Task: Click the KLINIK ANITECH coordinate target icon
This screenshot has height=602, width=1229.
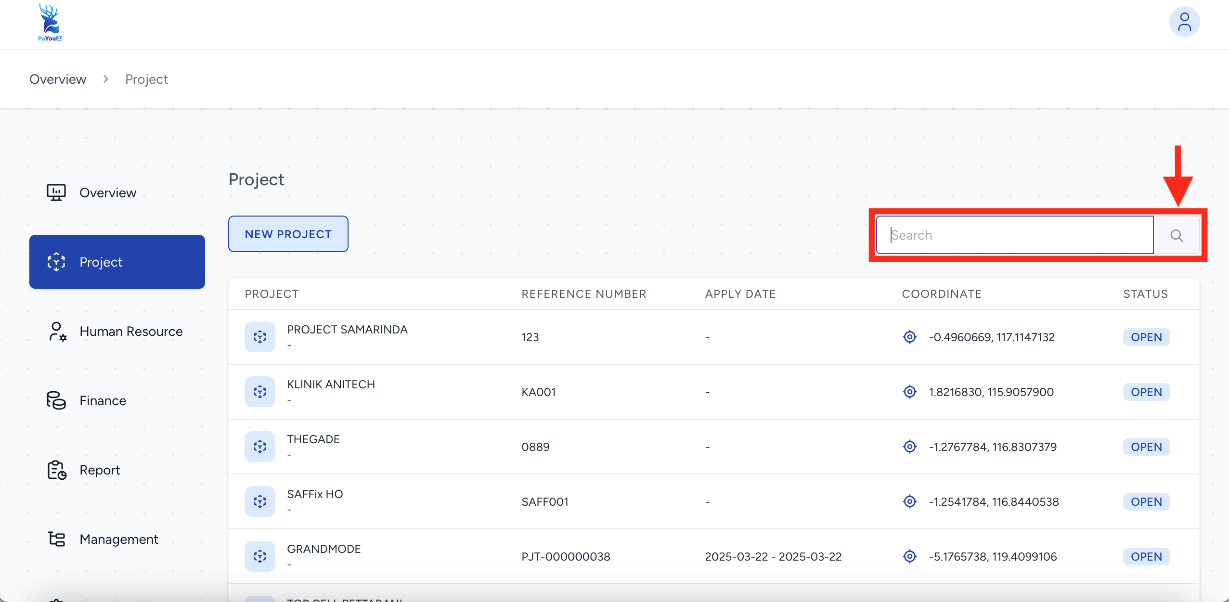Action: click(x=909, y=392)
